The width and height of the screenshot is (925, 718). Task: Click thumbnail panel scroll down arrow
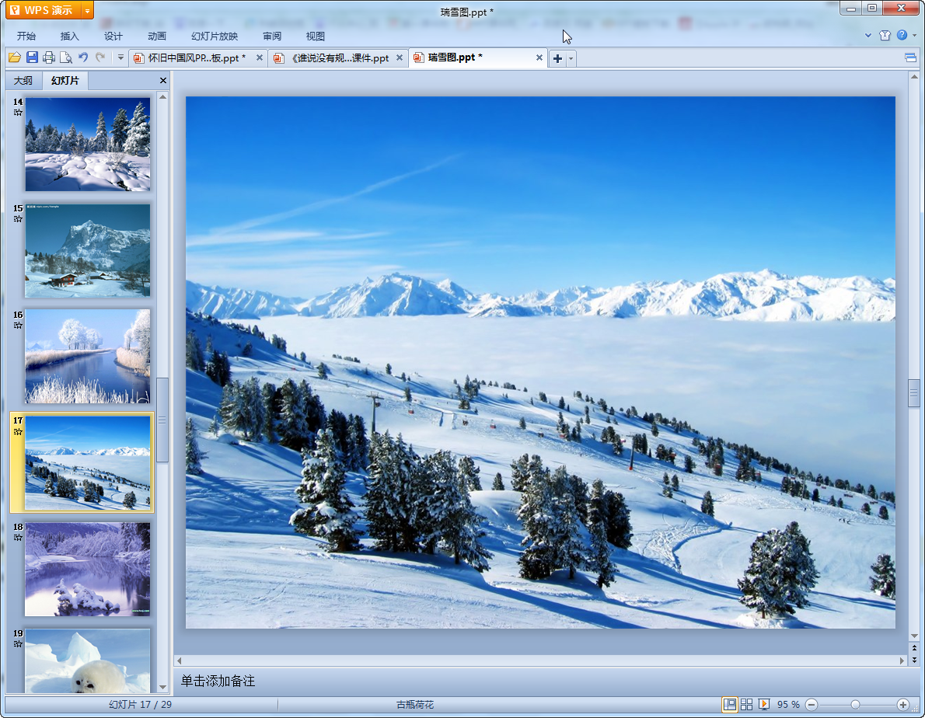(162, 688)
